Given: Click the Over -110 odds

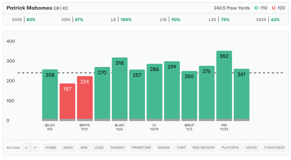Looking at the screenshot, I should 261,8.
